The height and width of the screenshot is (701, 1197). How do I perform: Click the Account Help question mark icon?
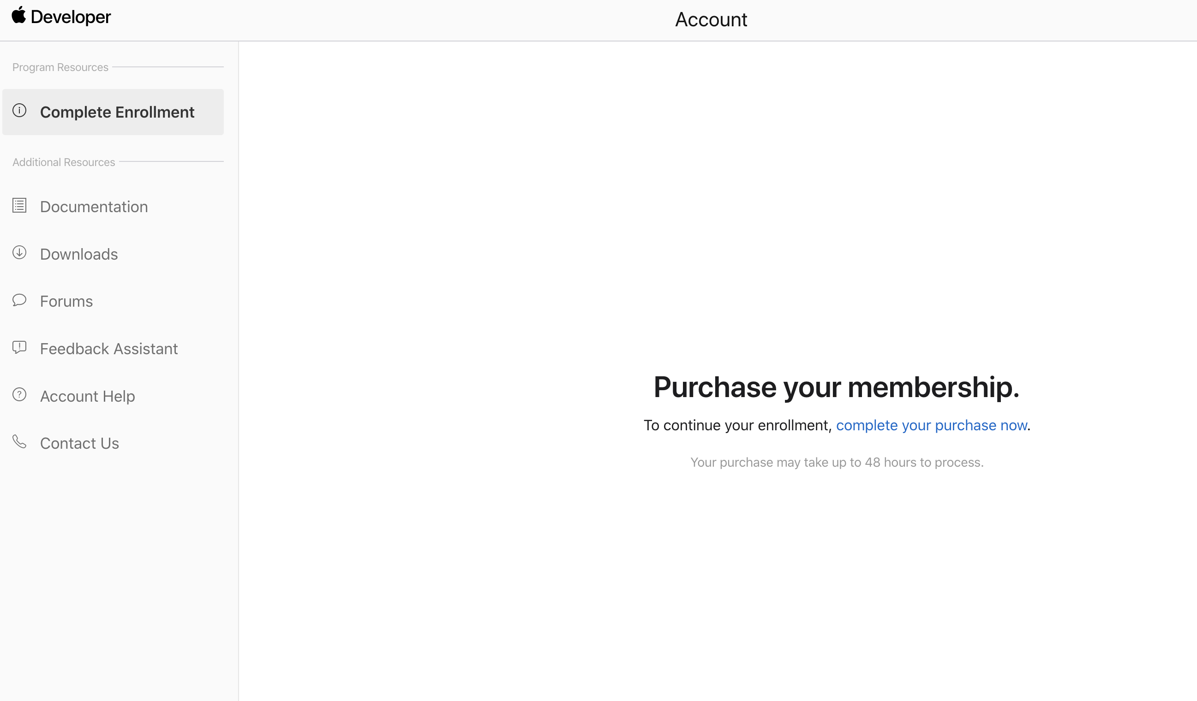click(x=19, y=394)
